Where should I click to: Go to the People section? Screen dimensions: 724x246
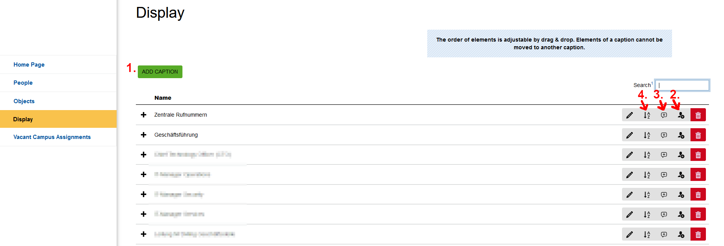23,83
